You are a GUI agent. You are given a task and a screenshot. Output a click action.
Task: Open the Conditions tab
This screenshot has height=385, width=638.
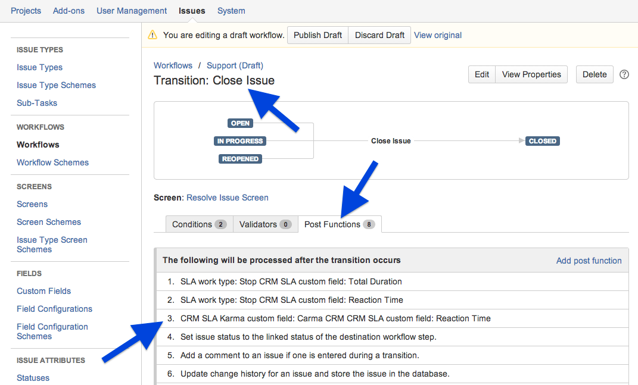pos(199,224)
